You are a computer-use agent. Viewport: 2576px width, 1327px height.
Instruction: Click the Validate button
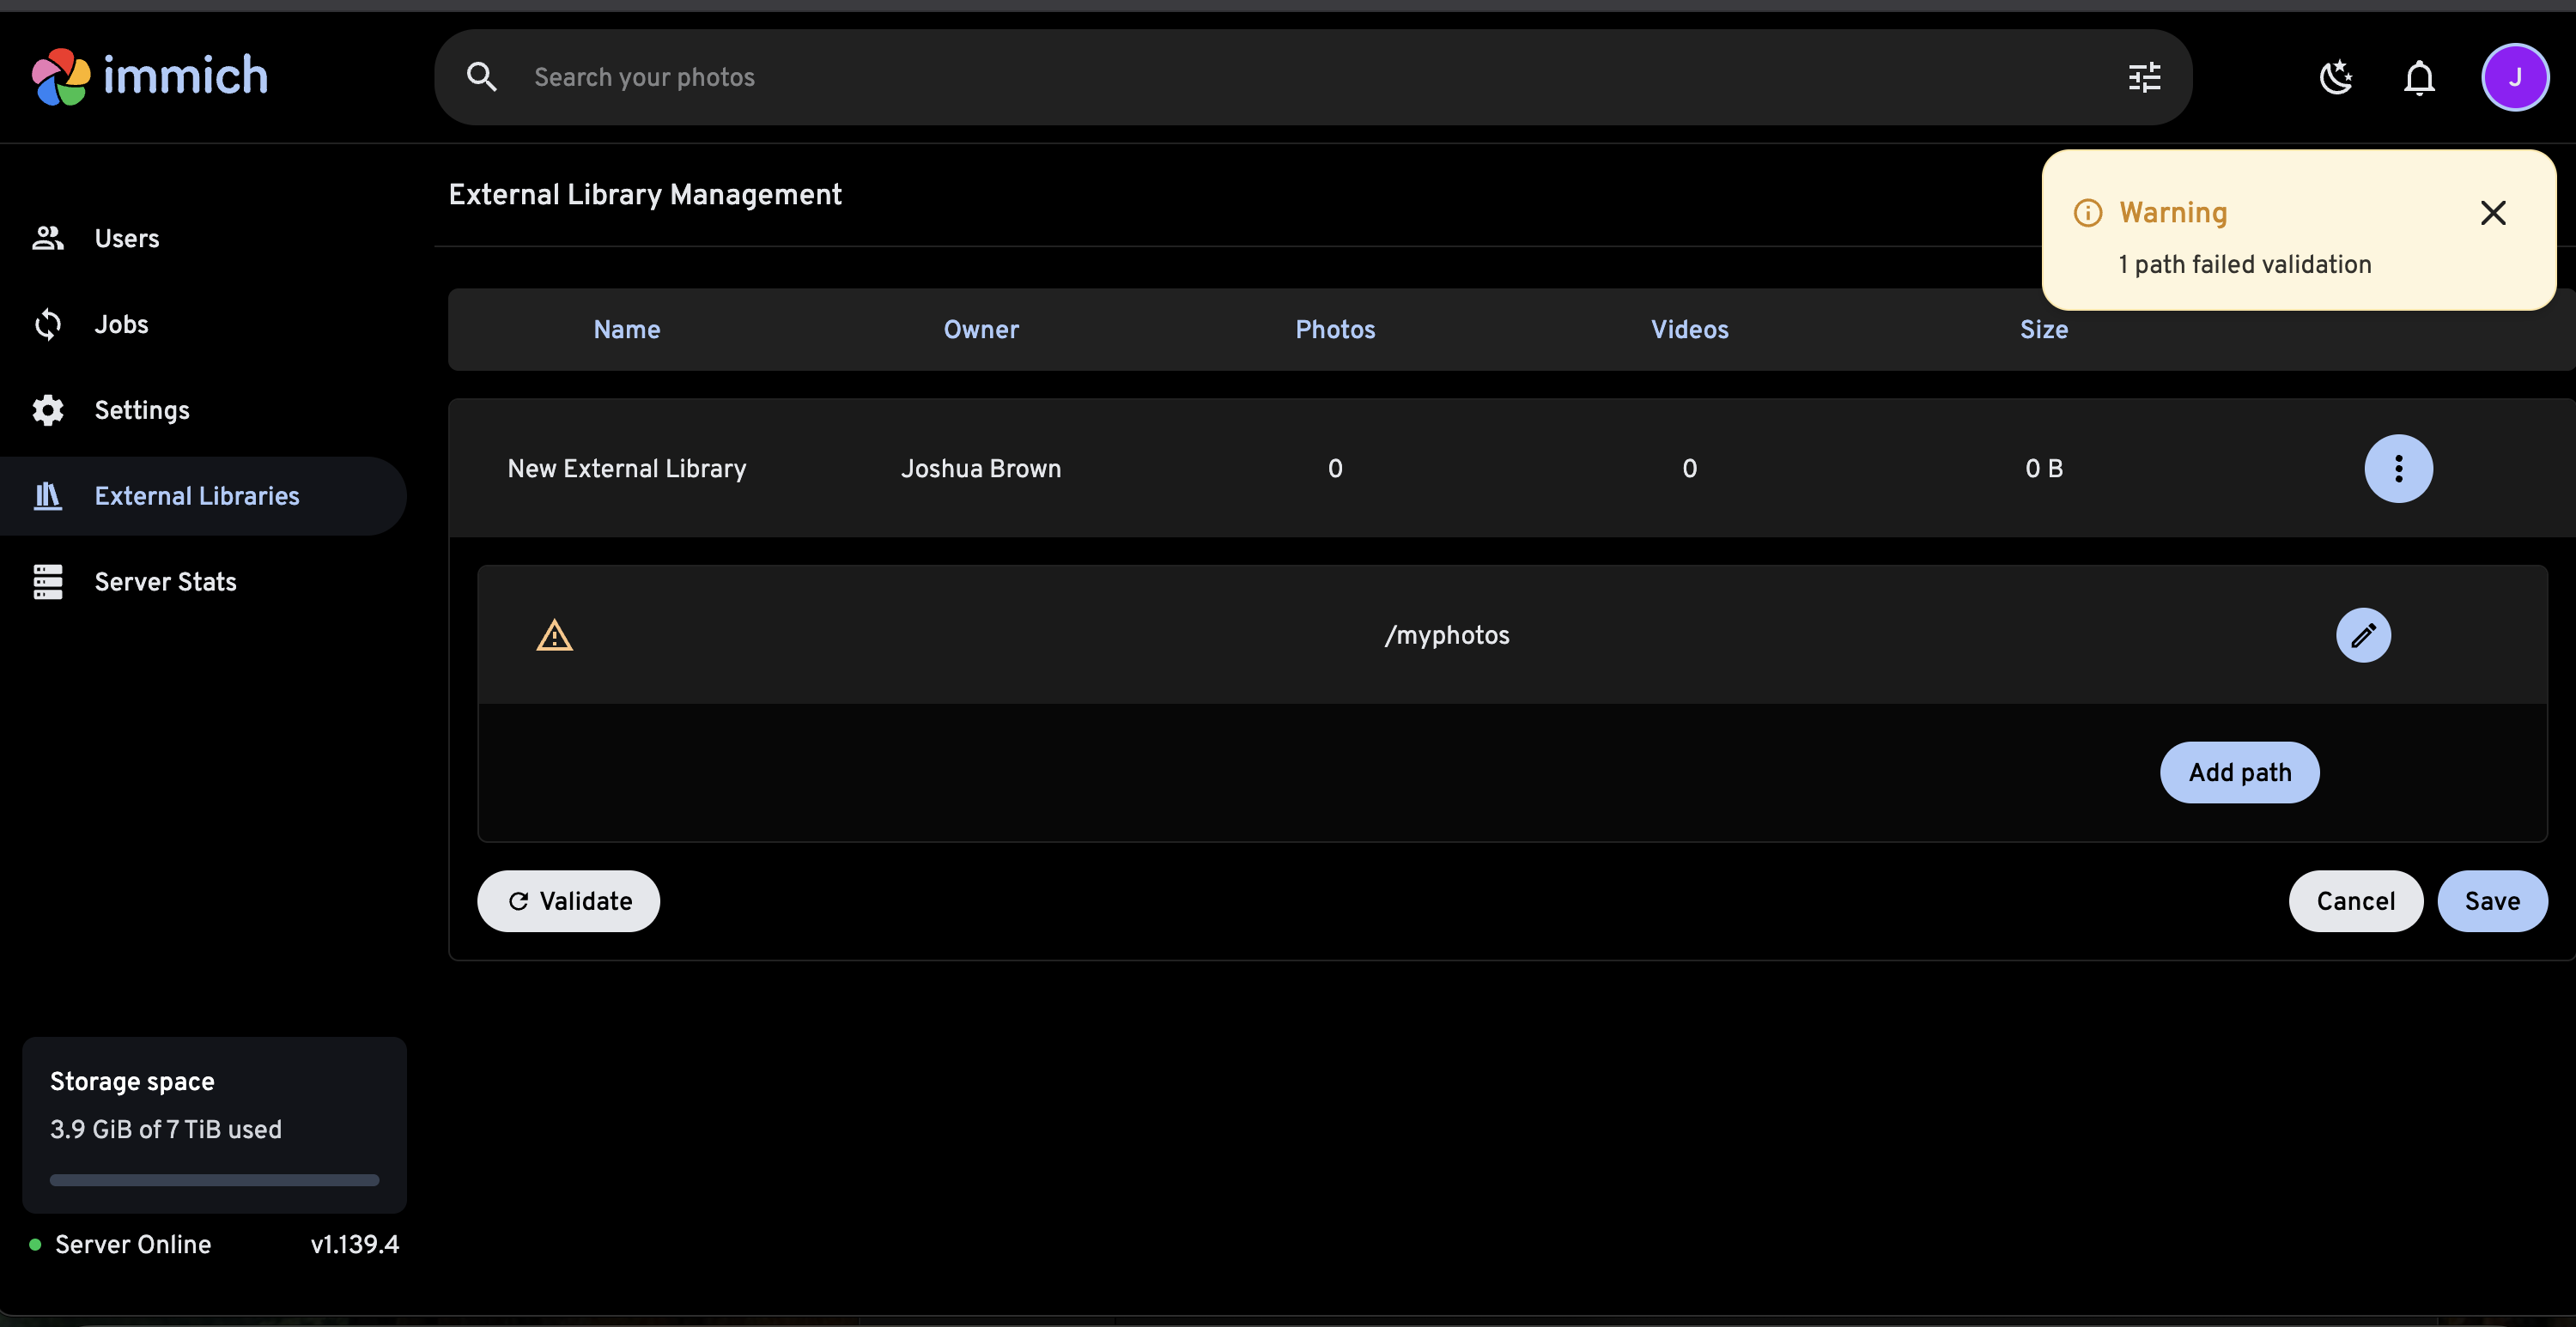568,901
